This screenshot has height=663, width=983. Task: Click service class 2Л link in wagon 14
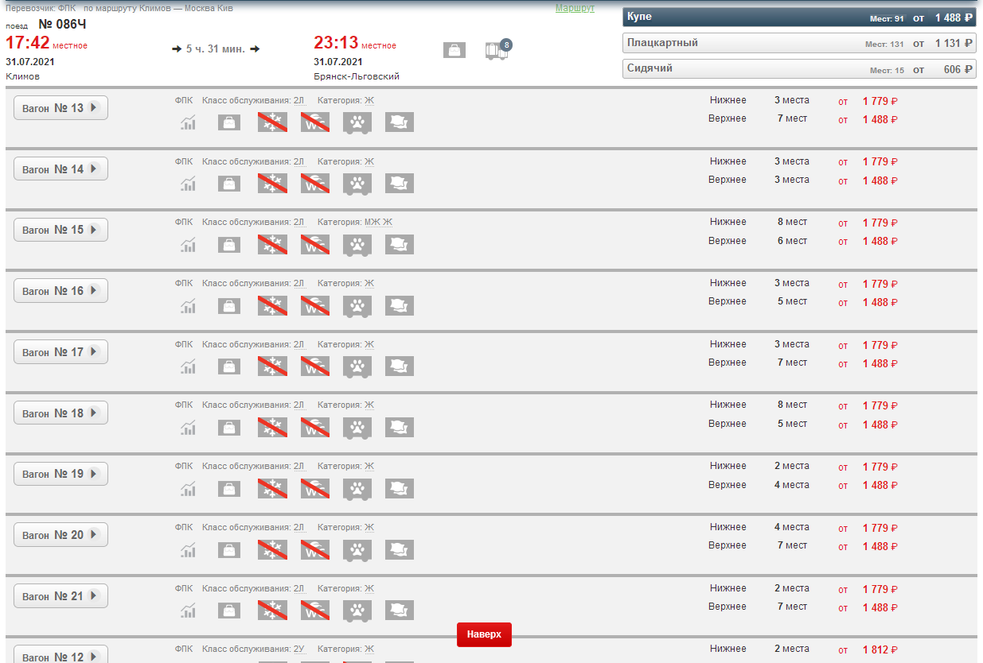coord(298,161)
